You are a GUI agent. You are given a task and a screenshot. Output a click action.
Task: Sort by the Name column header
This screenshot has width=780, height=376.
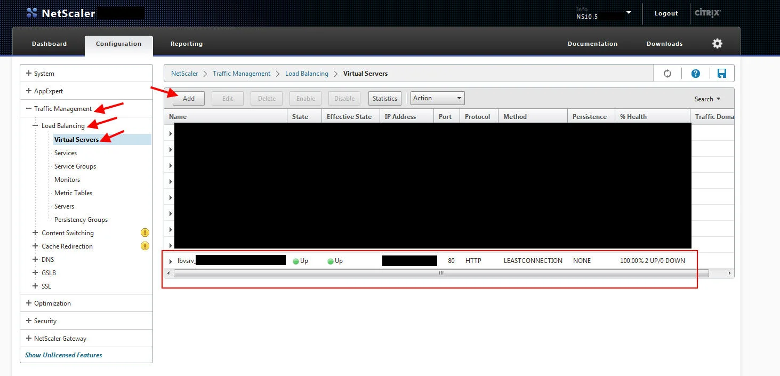[x=226, y=116]
